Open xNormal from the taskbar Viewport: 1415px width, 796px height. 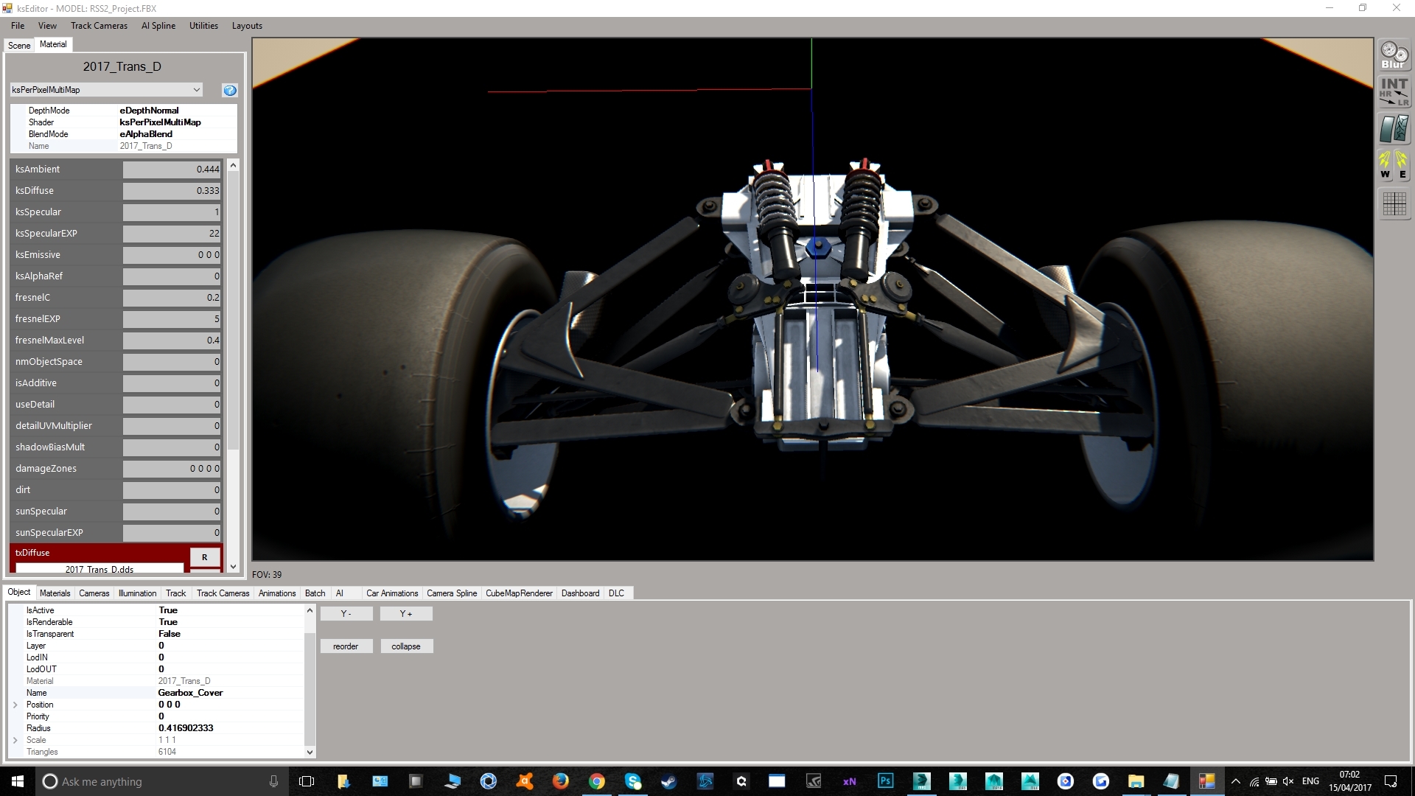pyautogui.click(x=850, y=781)
